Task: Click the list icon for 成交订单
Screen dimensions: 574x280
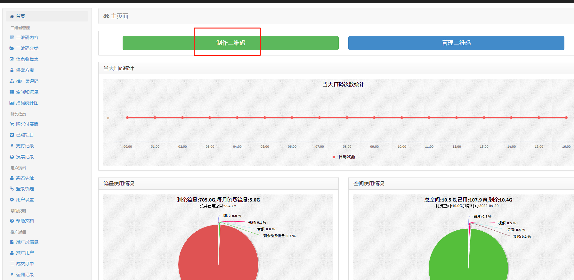Action: coord(12,264)
